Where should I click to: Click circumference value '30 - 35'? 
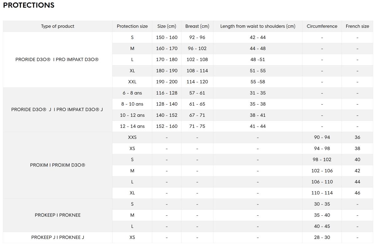tap(322, 204)
